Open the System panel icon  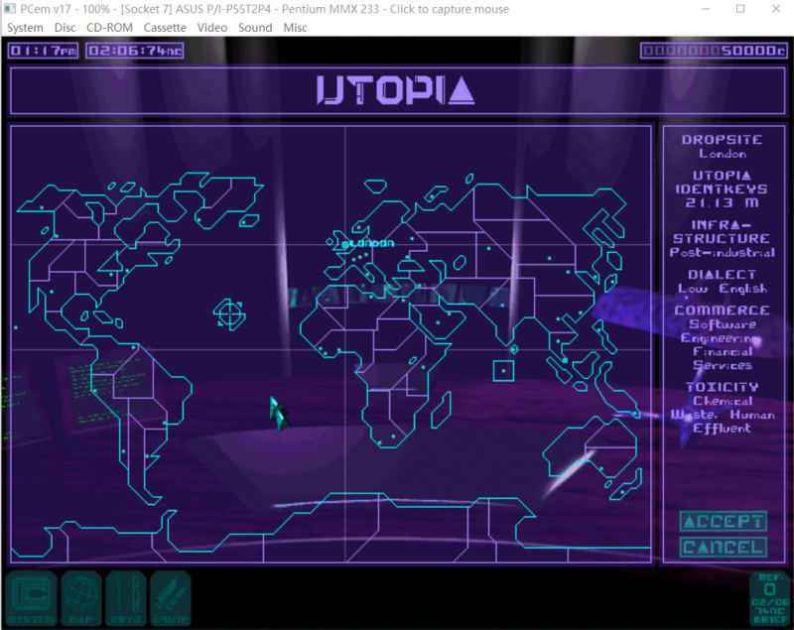[x=32, y=598]
